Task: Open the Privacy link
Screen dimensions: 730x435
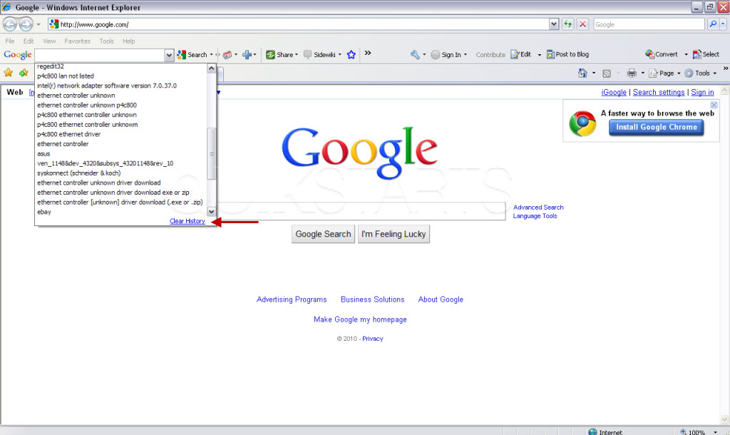Action: 372,339
